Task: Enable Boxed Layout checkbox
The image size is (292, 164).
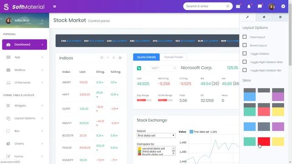Action: point(245,45)
